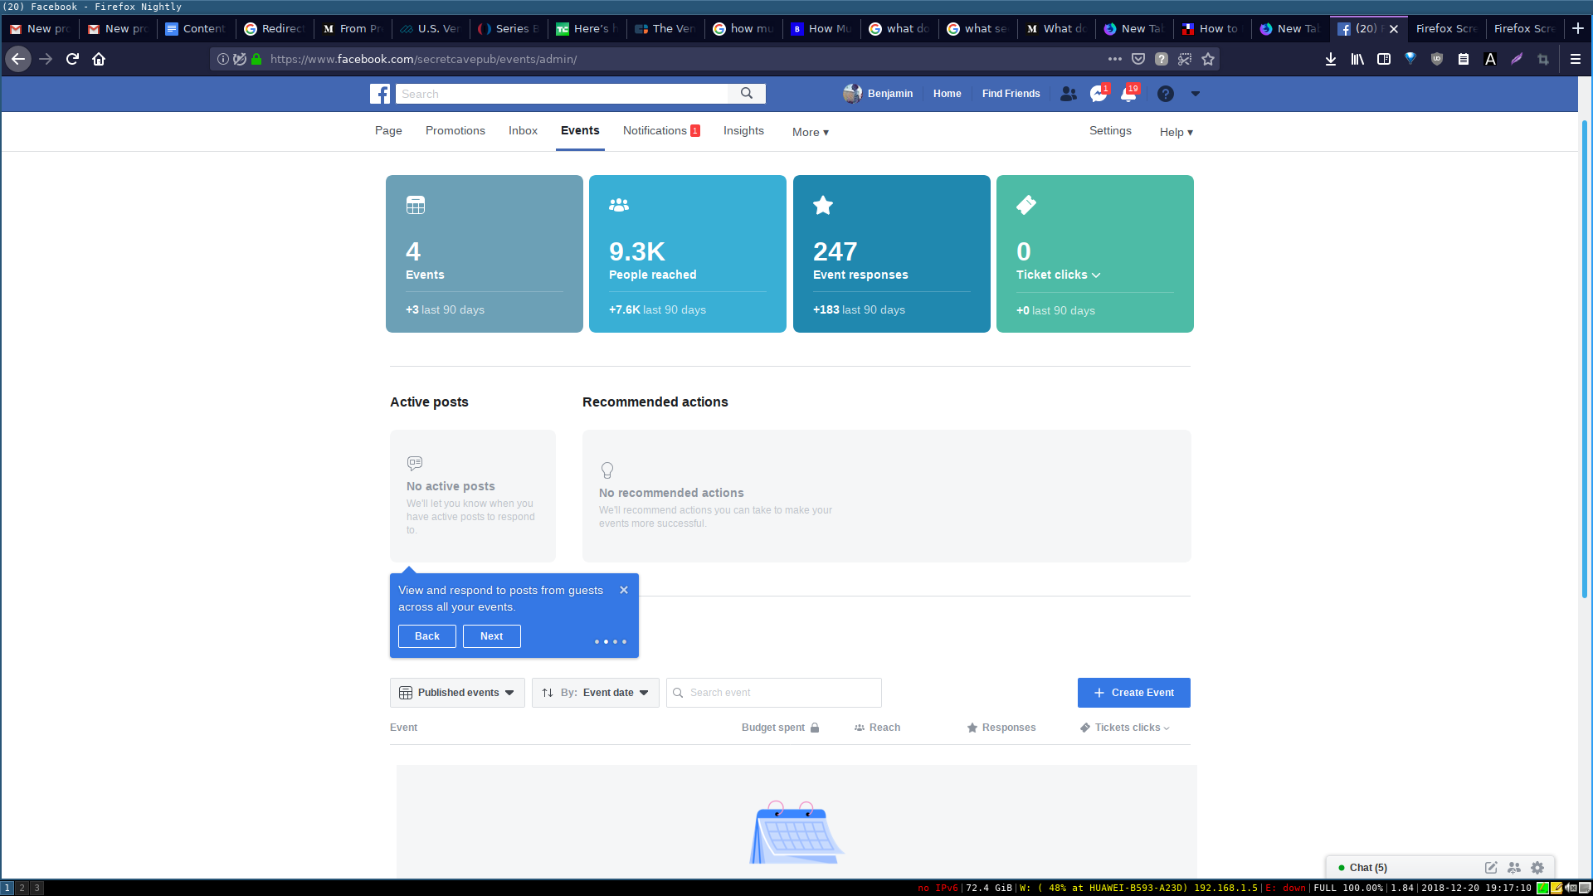This screenshot has width=1593, height=896.
Task: Open the Help dropdown
Action: click(x=1176, y=132)
